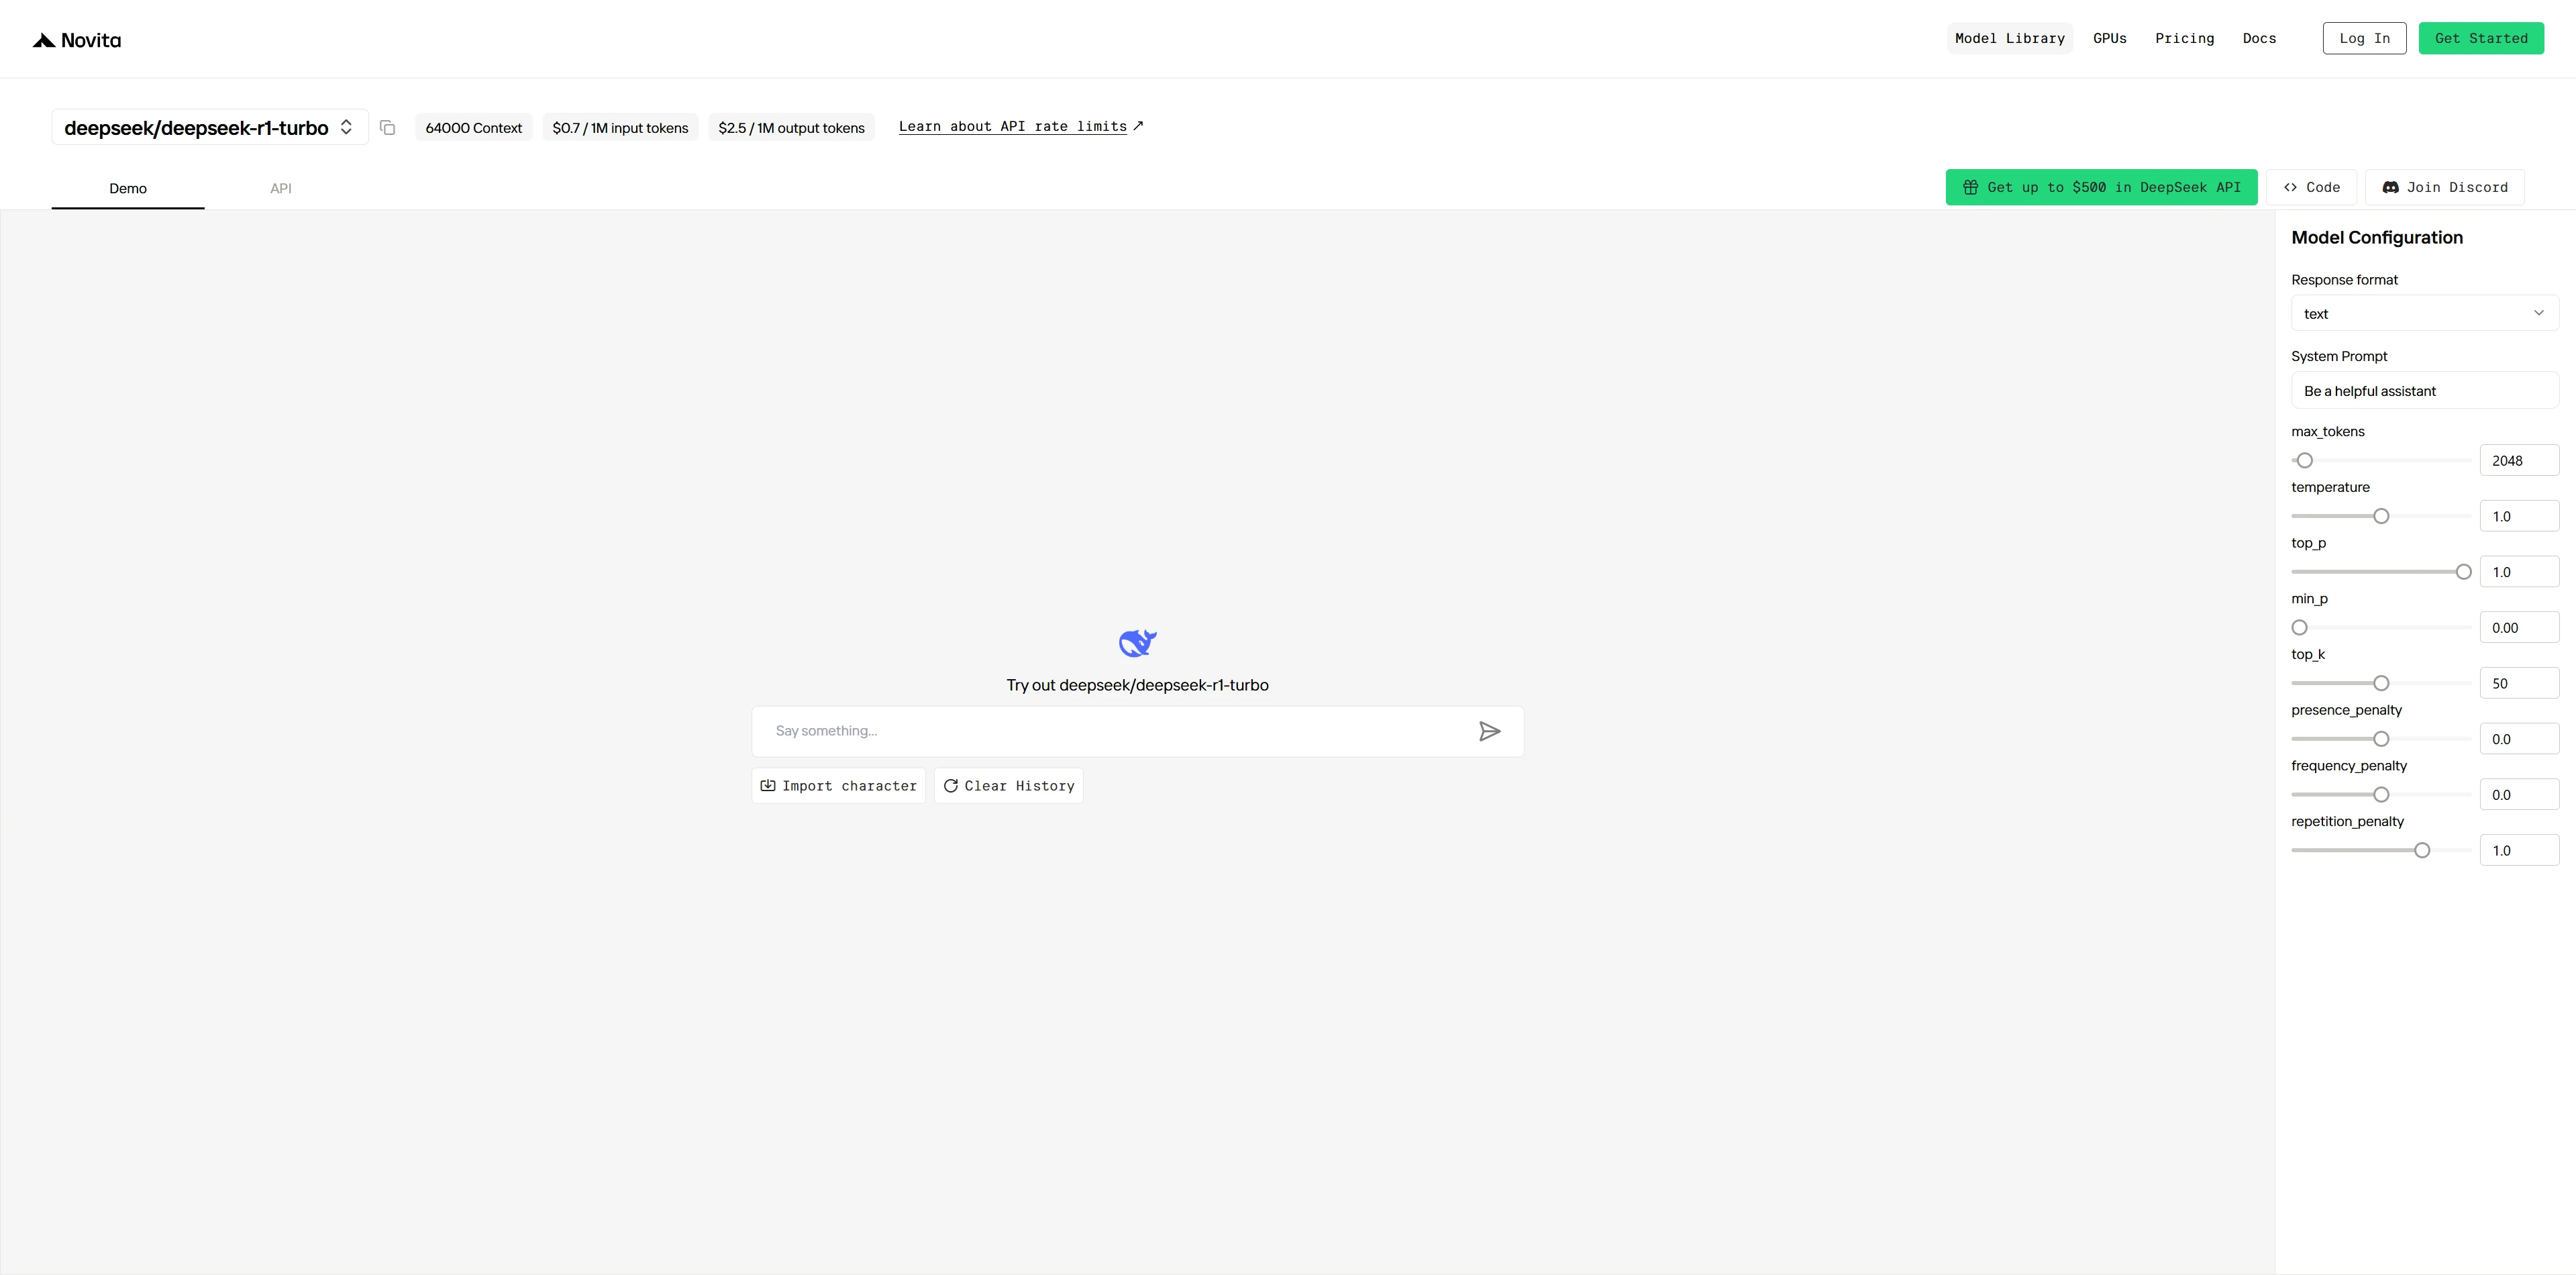Screen dimensions: 2576x1275
Task: Click the Novita logo
Action: click(x=77, y=40)
